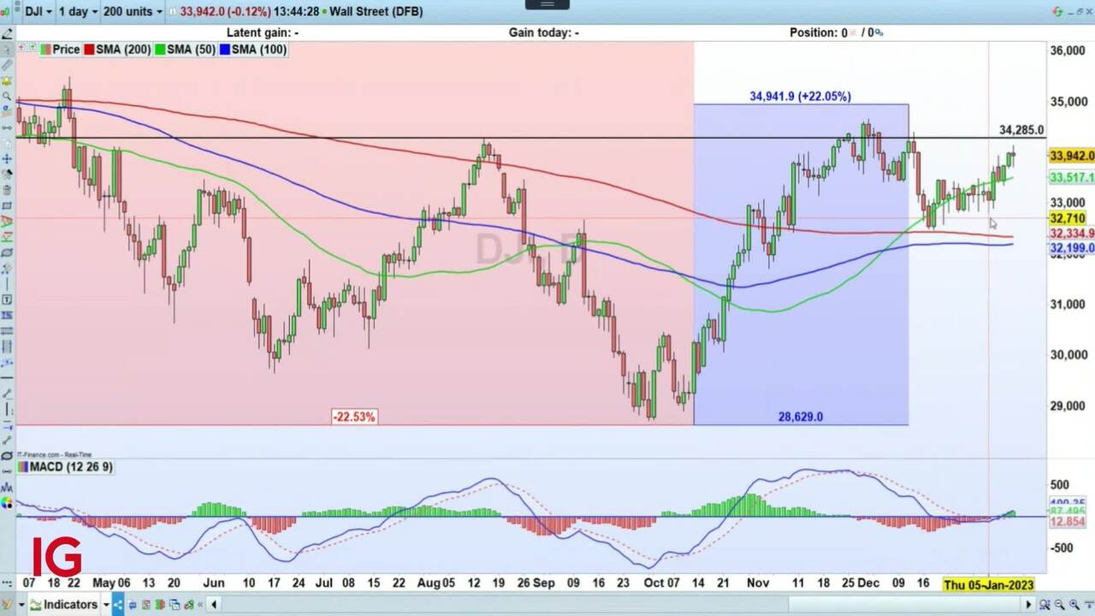Image resolution: width=1095 pixels, height=616 pixels.
Task: Open the color palette tool
Action: click(7, 503)
